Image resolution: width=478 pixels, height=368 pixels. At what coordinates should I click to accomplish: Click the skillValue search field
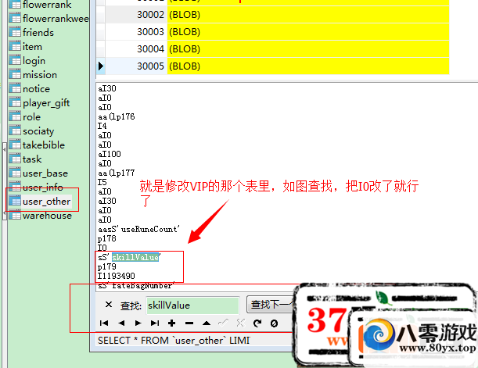(x=192, y=305)
